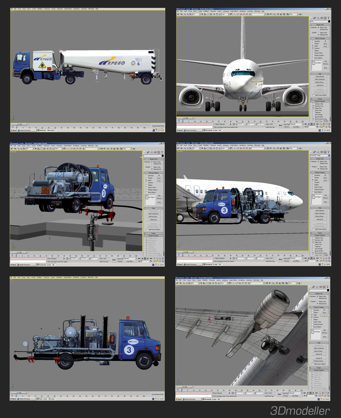Click Undo arrow in airplane front view window
The height and width of the screenshot is (418, 341).
(178, 14)
